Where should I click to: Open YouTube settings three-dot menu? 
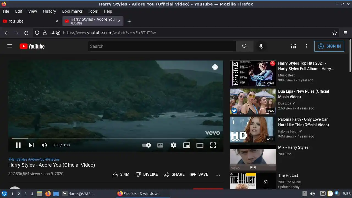307,46
